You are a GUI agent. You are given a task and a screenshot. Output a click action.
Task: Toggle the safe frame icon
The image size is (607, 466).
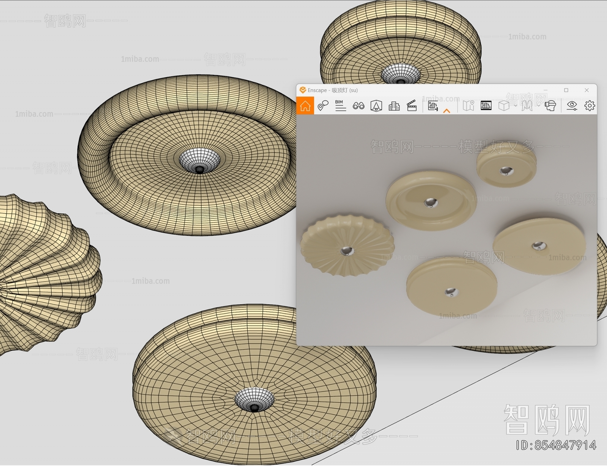[486, 106]
